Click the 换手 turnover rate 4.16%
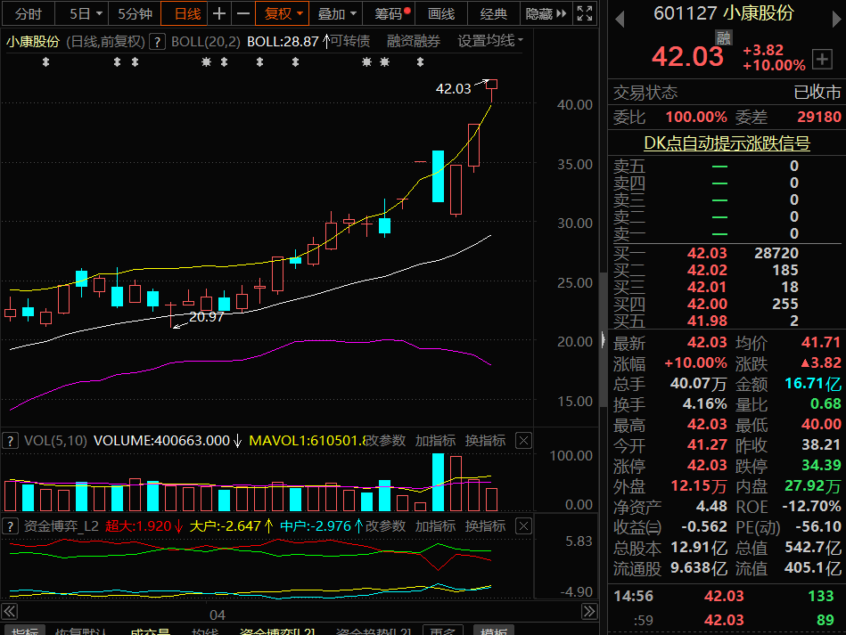The width and height of the screenshot is (846, 635). click(704, 403)
